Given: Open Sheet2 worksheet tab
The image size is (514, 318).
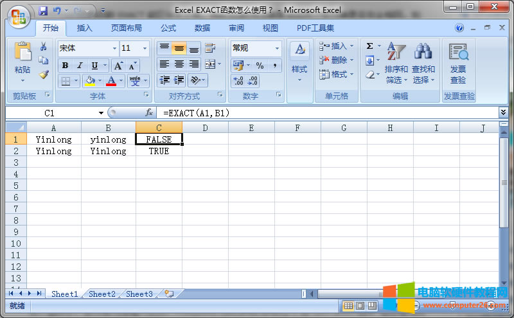Looking at the screenshot, I should (x=102, y=294).
